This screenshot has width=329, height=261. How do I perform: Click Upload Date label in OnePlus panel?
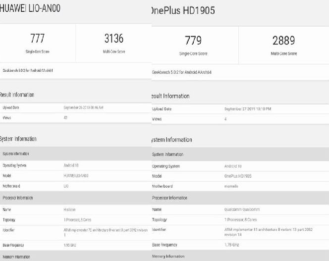point(162,109)
